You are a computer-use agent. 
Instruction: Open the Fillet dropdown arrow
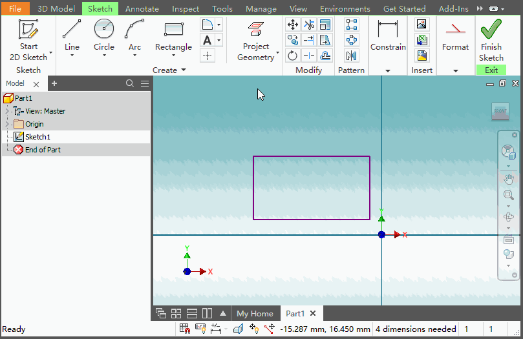coord(219,25)
